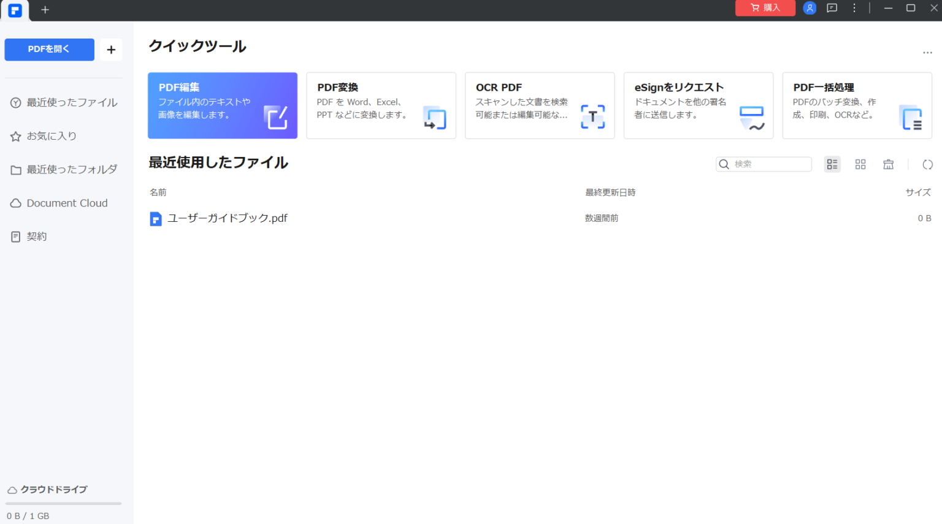The height and width of the screenshot is (524, 942).
Task: Select 契約 in the sidebar
Action: [x=37, y=236]
